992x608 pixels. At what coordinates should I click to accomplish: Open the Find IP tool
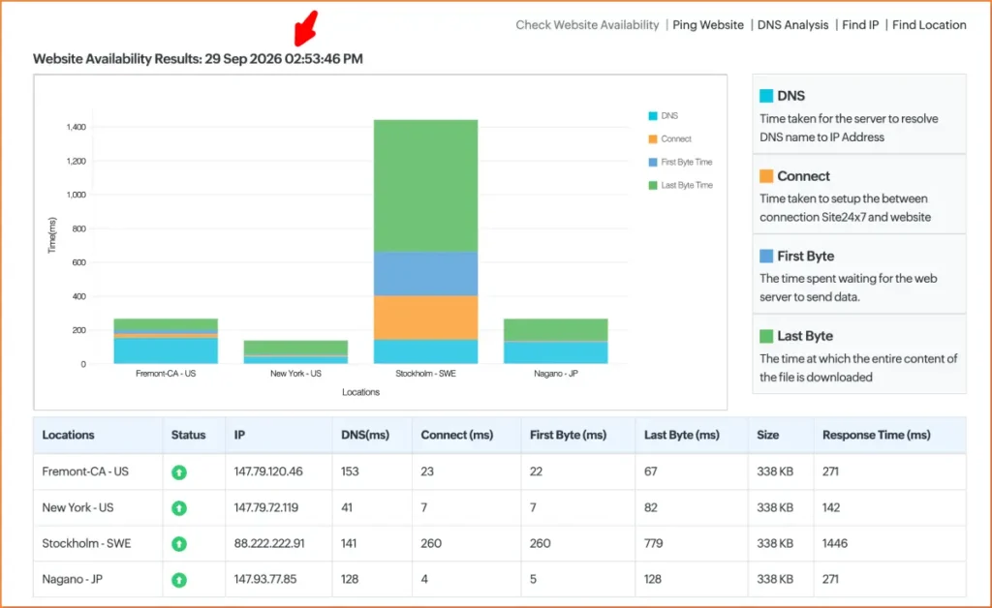(860, 25)
